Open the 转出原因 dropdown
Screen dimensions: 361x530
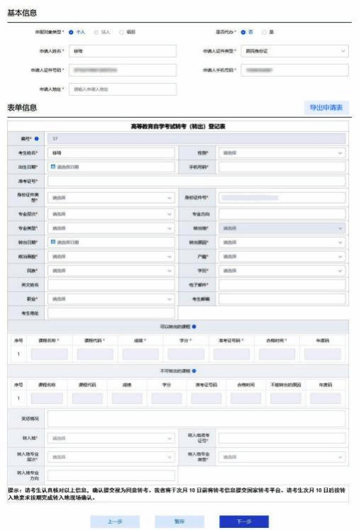pos(282,243)
